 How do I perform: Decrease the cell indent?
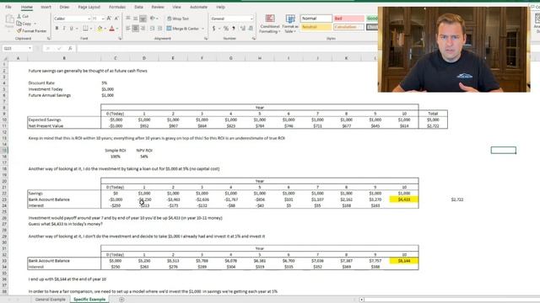[152, 28]
